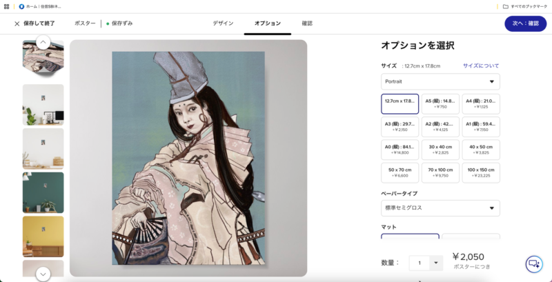
Task: Click the オプションを選択 heading
Action: (x=418, y=46)
